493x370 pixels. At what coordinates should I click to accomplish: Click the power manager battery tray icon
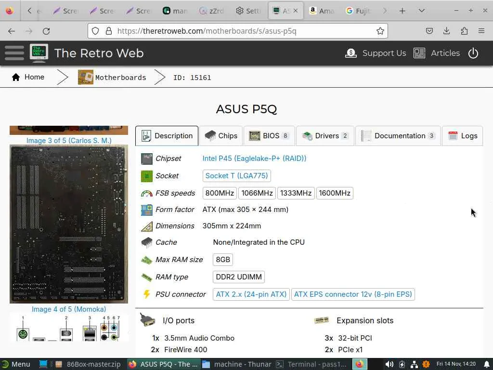click(x=402, y=364)
